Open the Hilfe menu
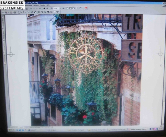Image resolution: width=166 pixels, height=137 pixels. pos(48,5)
